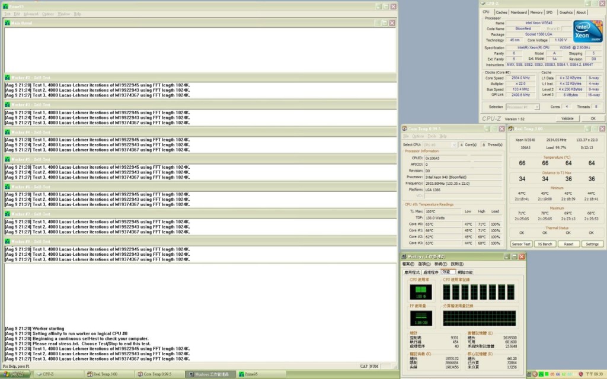607x379 pixels.
Task: Click the Intel Xeon W3540 name field
Action: [538, 23]
